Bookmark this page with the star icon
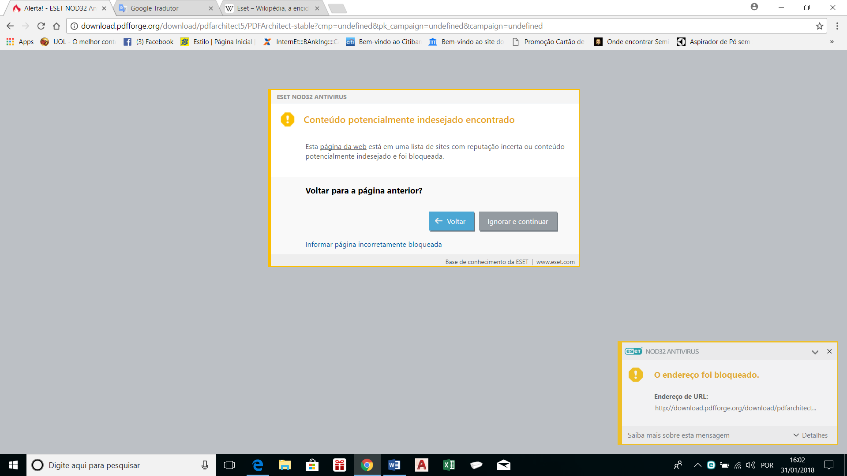This screenshot has height=476, width=847. [820, 26]
